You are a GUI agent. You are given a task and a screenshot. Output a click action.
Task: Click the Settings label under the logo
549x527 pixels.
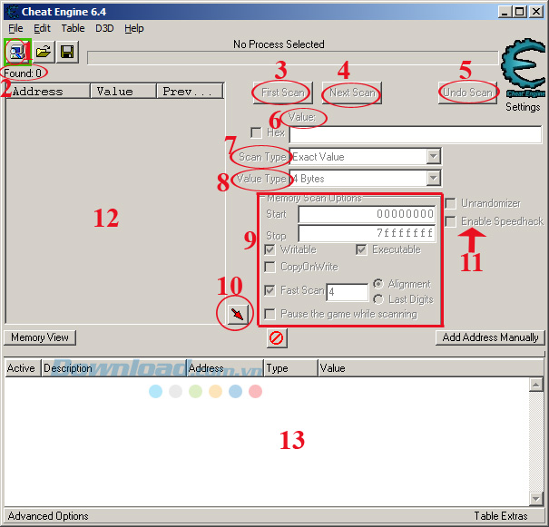point(523,107)
